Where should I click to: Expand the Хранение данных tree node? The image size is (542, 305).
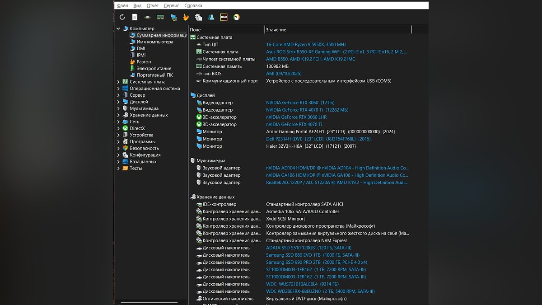[118, 115]
